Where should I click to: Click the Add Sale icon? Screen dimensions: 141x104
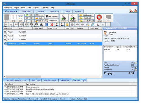click(73, 18)
